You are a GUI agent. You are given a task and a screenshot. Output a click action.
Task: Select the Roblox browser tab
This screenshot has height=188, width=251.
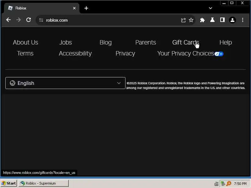42,8
